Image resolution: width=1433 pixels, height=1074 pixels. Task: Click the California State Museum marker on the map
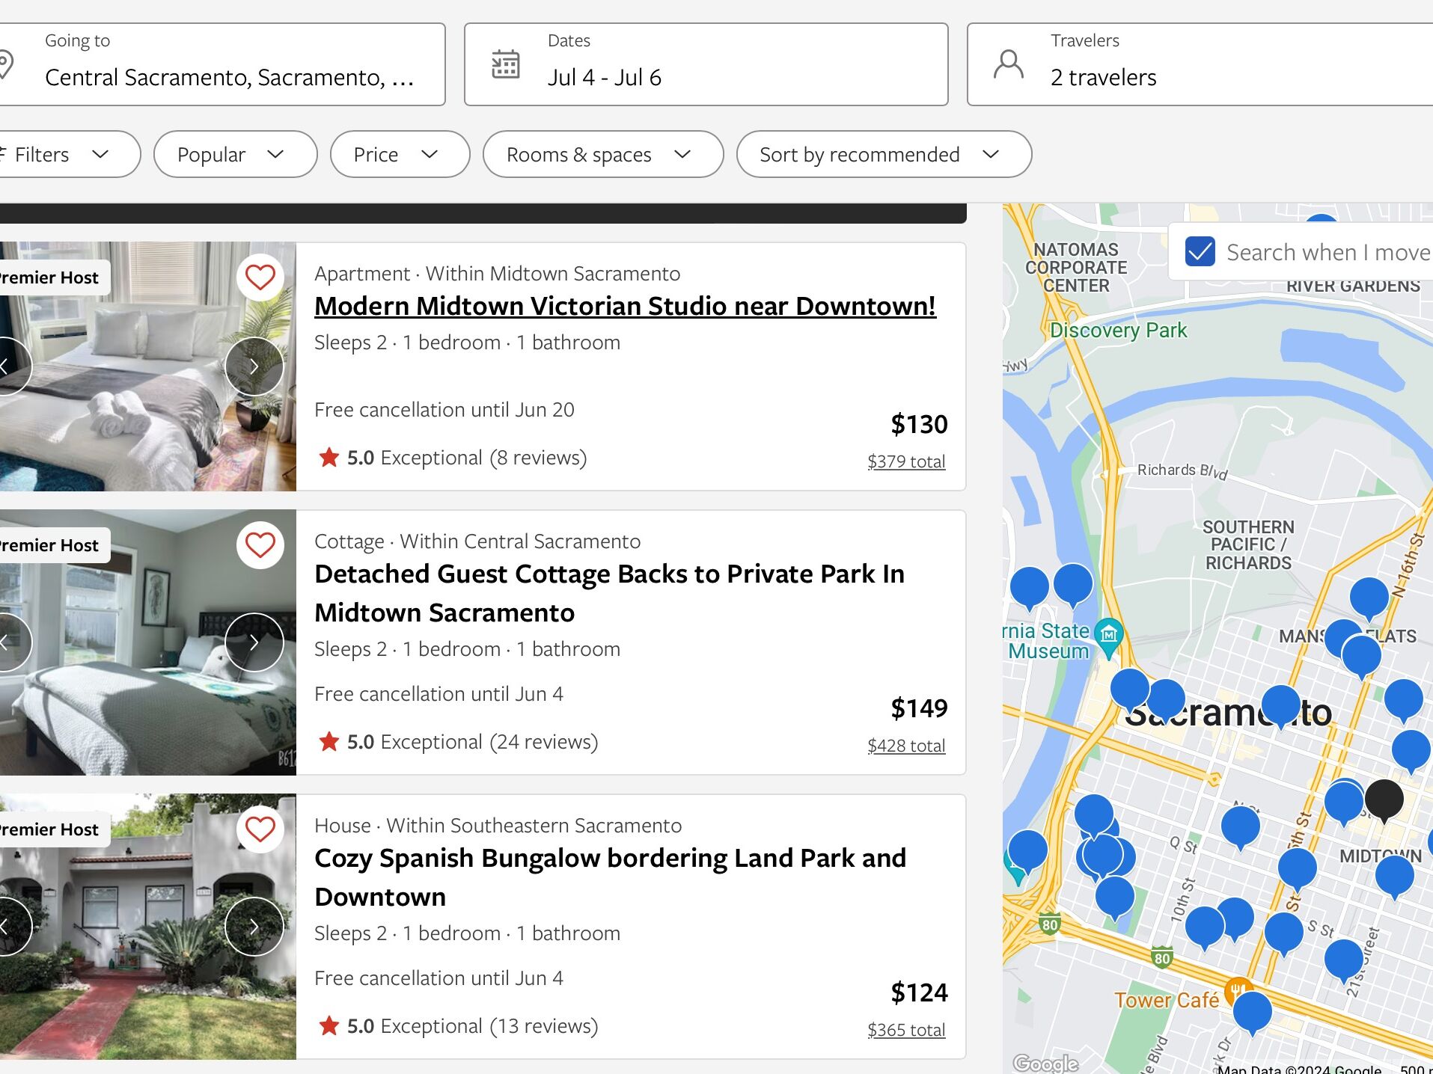click(x=1109, y=637)
